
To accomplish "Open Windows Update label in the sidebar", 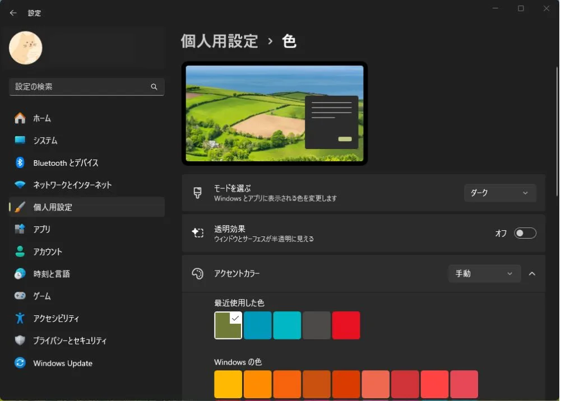I will pyautogui.click(x=63, y=363).
